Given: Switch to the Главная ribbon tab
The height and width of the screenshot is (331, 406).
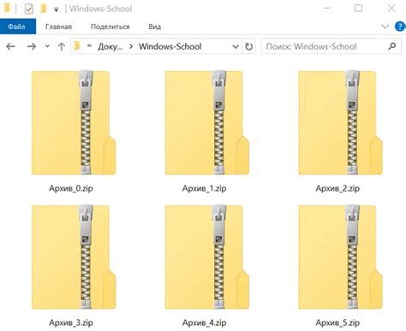Looking at the screenshot, I should (x=58, y=27).
